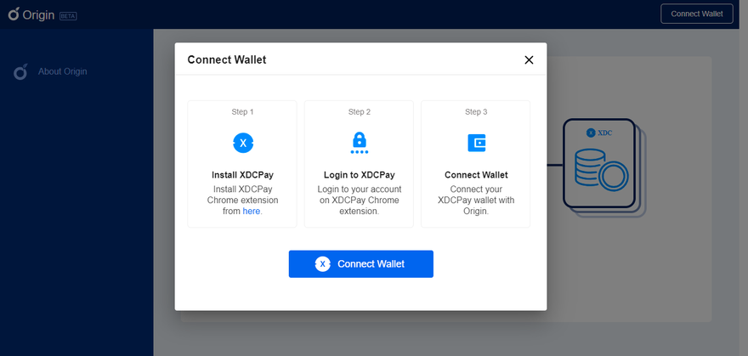The width and height of the screenshot is (748, 356).
Task: Open the About Origin sidebar text item
Action: click(x=62, y=71)
